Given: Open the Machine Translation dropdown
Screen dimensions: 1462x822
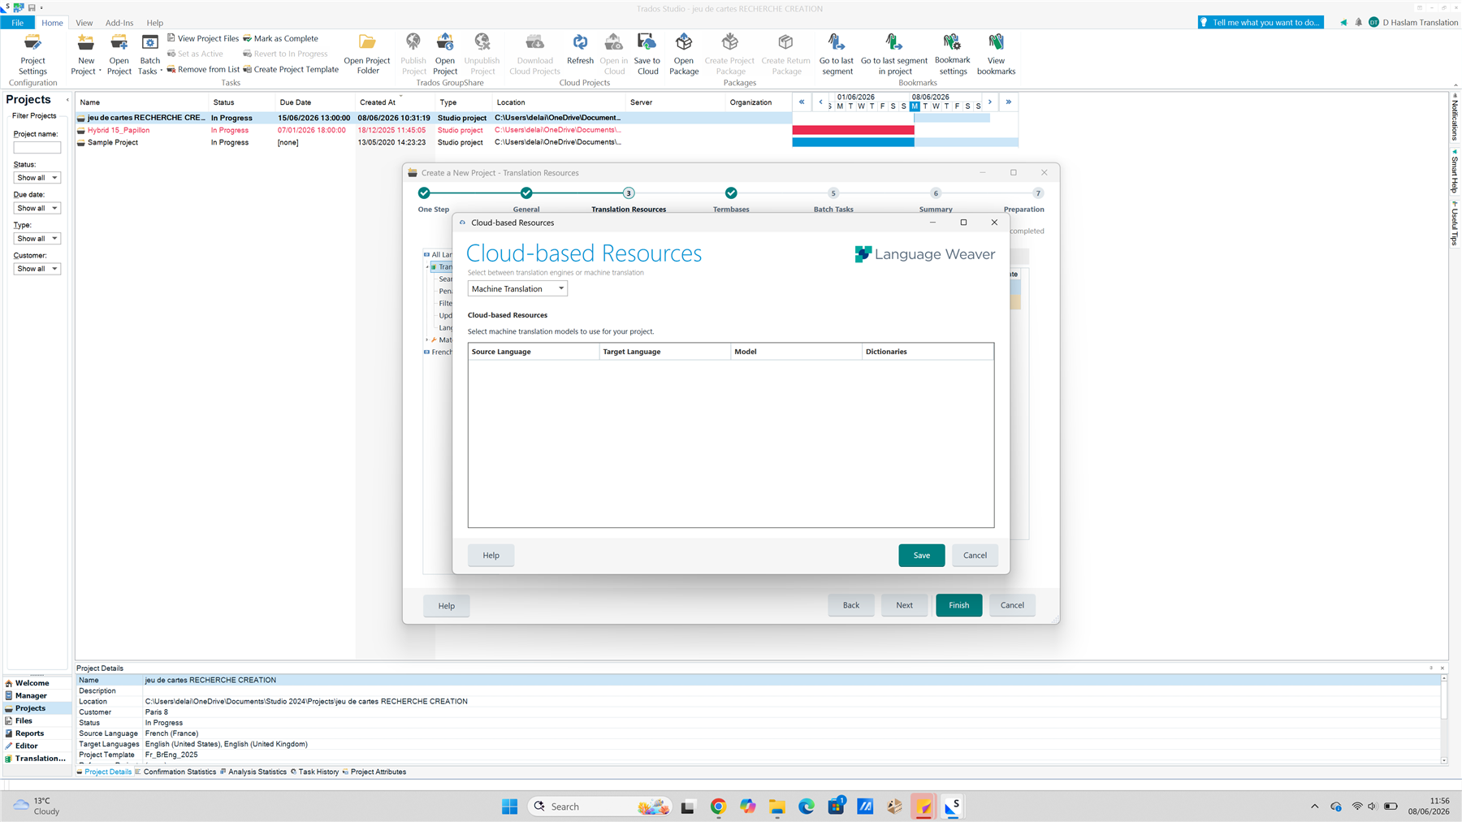Looking at the screenshot, I should tap(517, 289).
